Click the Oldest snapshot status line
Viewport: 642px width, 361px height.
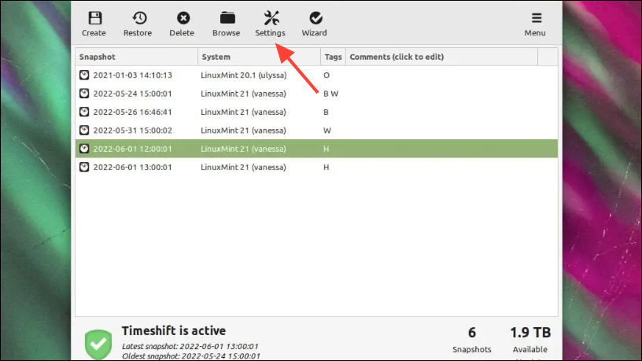[191, 356]
